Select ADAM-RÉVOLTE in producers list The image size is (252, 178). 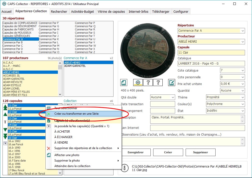[30, 82]
